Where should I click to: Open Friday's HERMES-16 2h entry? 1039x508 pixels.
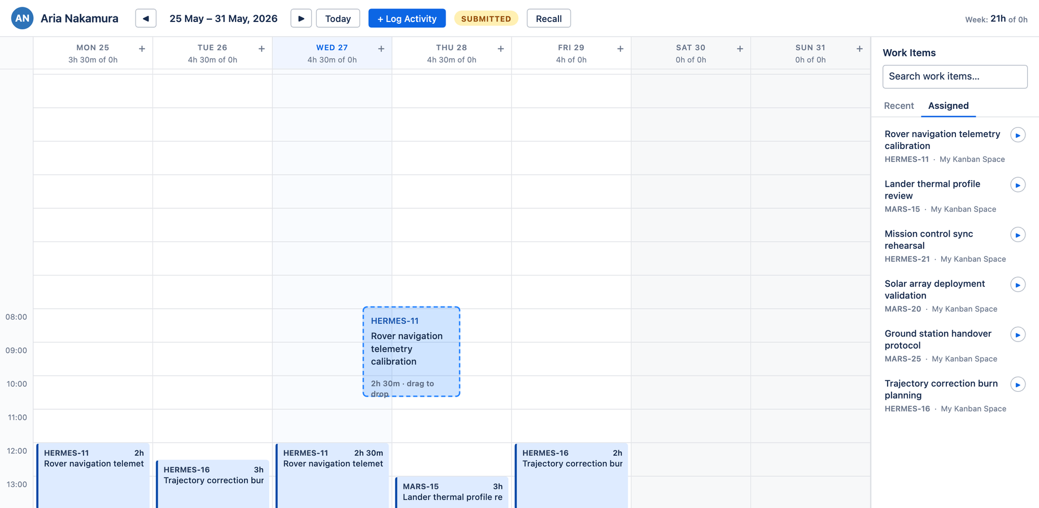click(x=571, y=475)
